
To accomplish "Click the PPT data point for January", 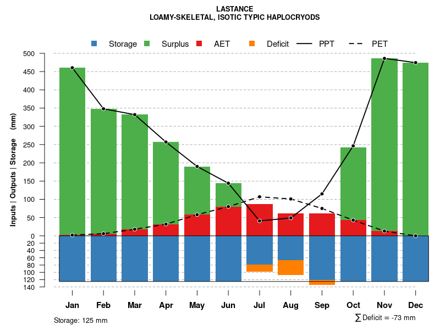I will 72,68.
